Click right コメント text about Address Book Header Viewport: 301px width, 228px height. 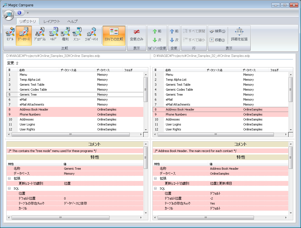point(196,151)
